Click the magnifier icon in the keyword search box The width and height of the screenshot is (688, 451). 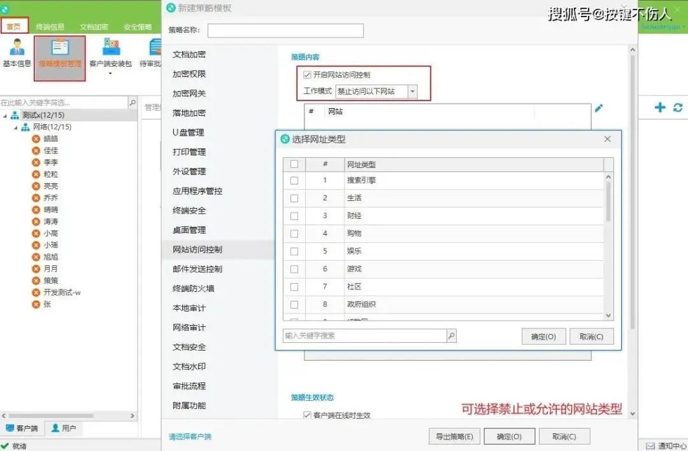coord(450,335)
